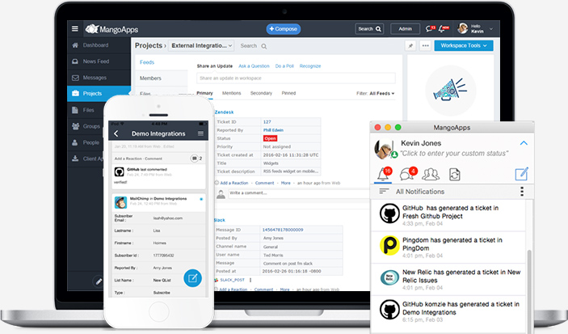Tap the blue compose button on phone
The height and width of the screenshot is (334, 568).
[193, 278]
